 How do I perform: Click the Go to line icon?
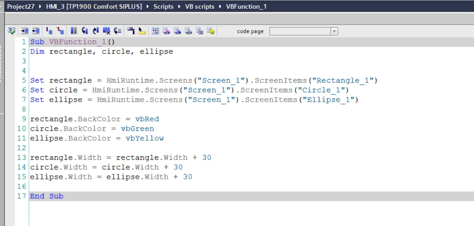click(x=118, y=31)
